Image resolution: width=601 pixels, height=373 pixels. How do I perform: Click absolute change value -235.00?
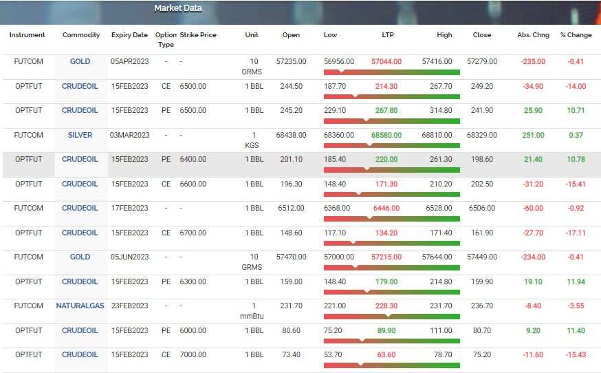point(533,61)
